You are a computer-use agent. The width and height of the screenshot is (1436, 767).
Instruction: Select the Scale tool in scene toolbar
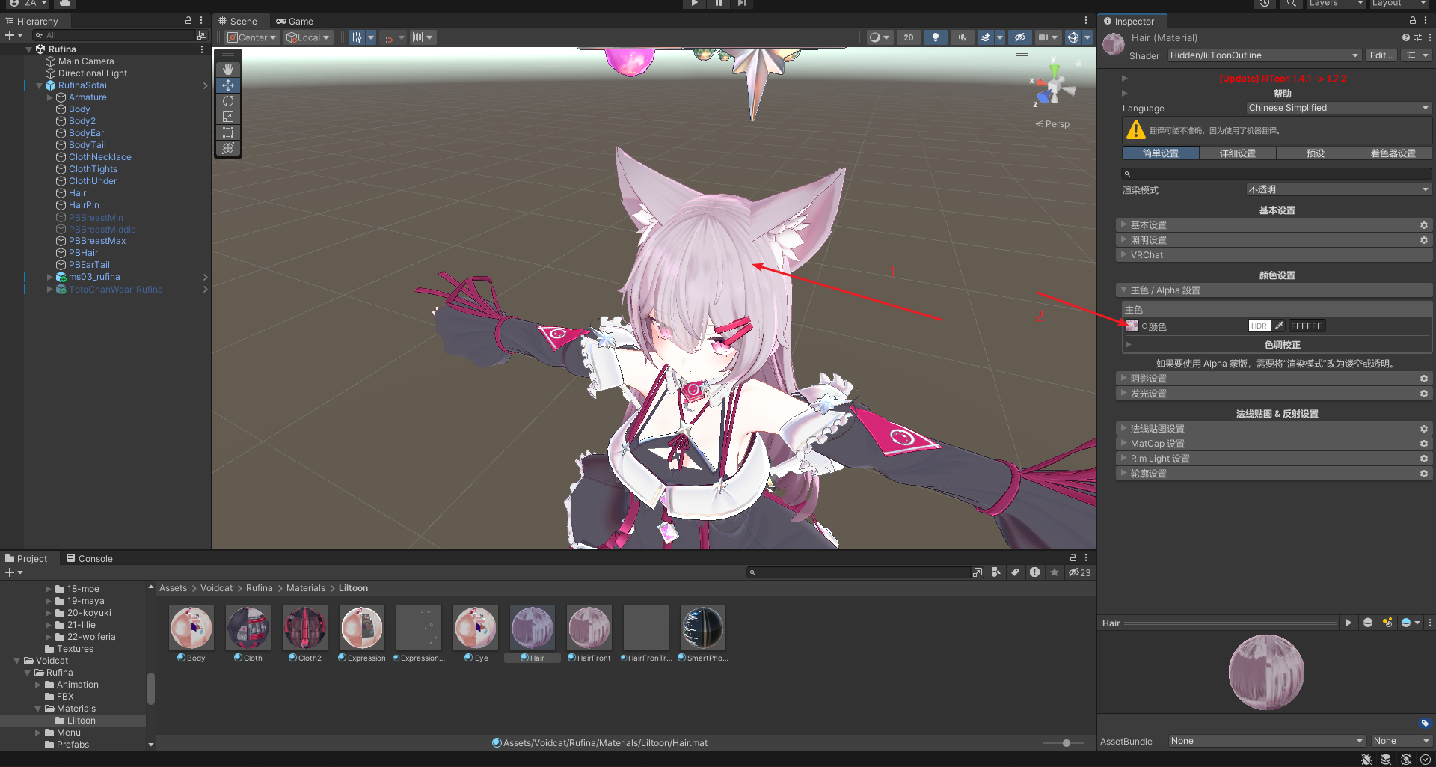pos(228,117)
